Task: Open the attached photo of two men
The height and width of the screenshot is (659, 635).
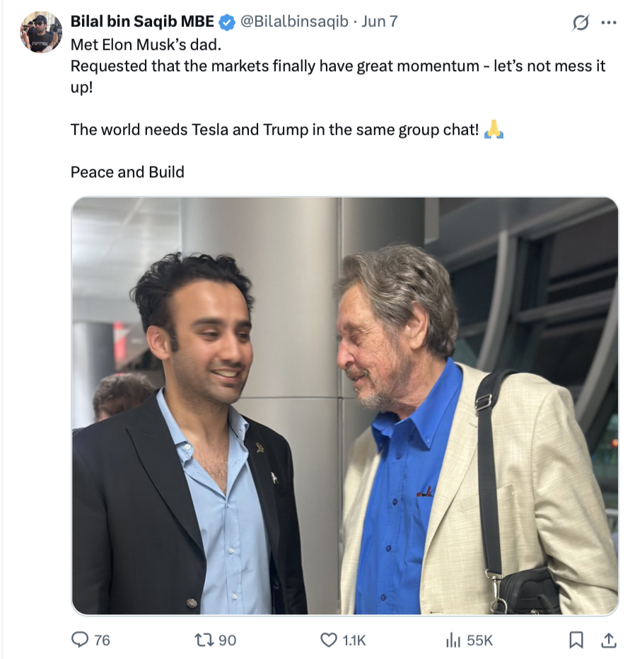Action: (x=344, y=406)
